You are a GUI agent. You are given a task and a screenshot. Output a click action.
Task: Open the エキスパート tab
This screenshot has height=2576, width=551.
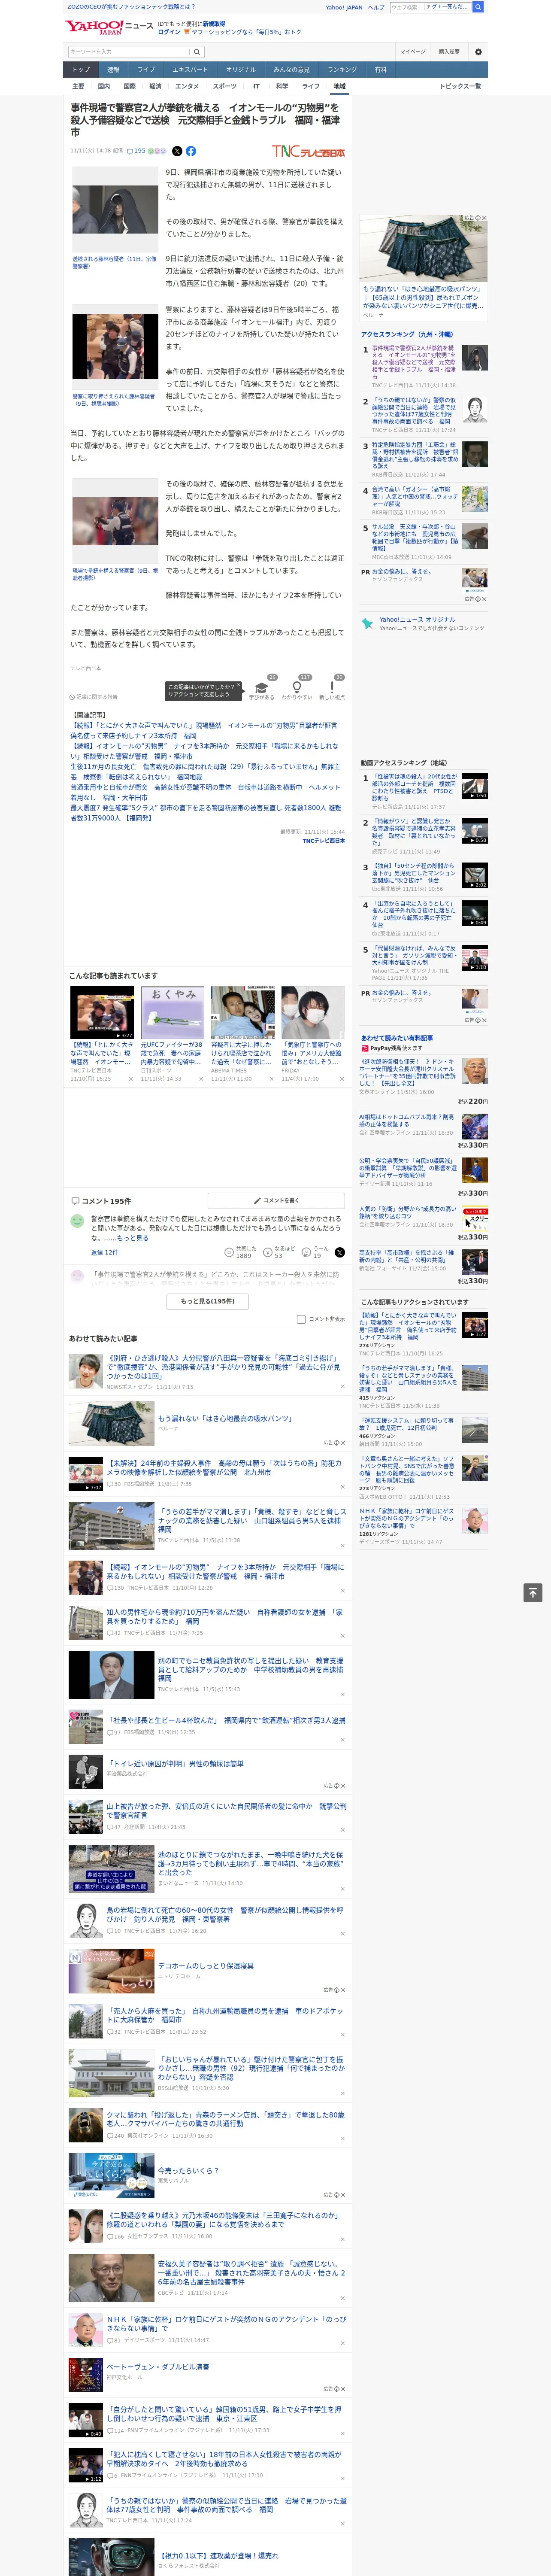tap(190, 70)
